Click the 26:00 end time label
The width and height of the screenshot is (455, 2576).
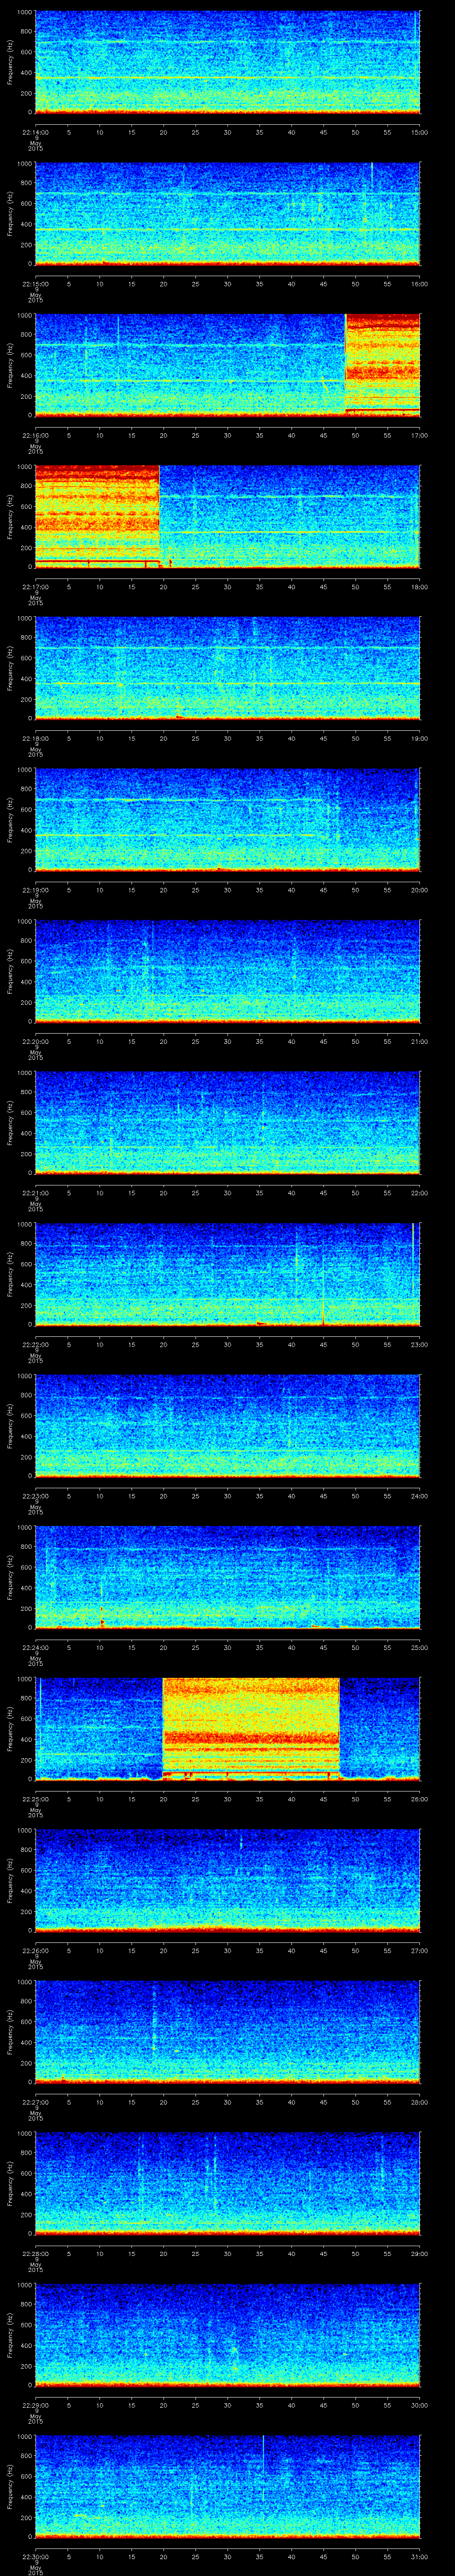[419, 1799]
